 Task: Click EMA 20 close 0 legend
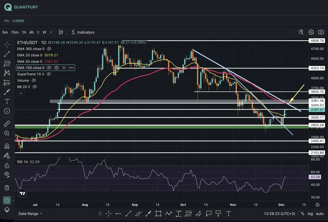30,55
